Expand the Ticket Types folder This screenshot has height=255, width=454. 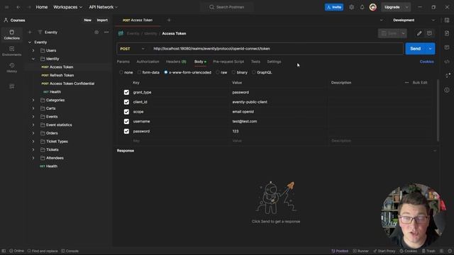click(x=33, y=142)
